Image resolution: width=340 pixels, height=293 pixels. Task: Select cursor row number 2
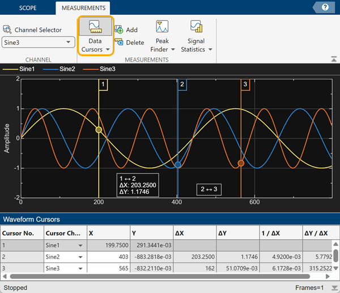[22, 257]
